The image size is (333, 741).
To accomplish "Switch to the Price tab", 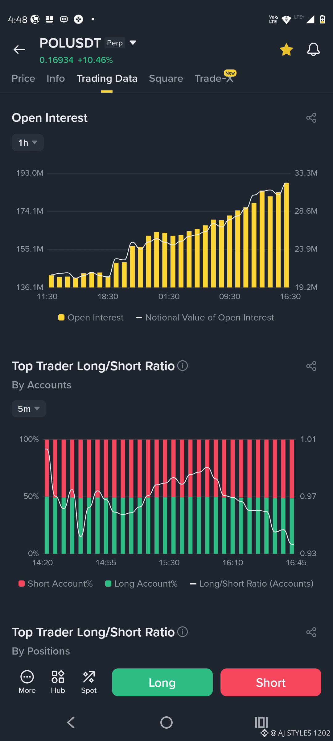I will point(23,78).
